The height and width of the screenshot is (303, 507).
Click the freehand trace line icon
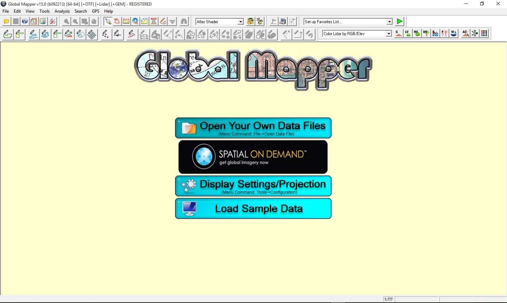[x=45, y=34]
